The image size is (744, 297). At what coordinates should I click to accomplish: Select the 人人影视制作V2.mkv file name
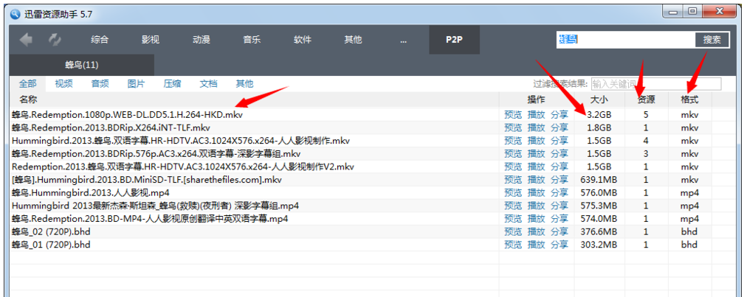pos(183,167)
